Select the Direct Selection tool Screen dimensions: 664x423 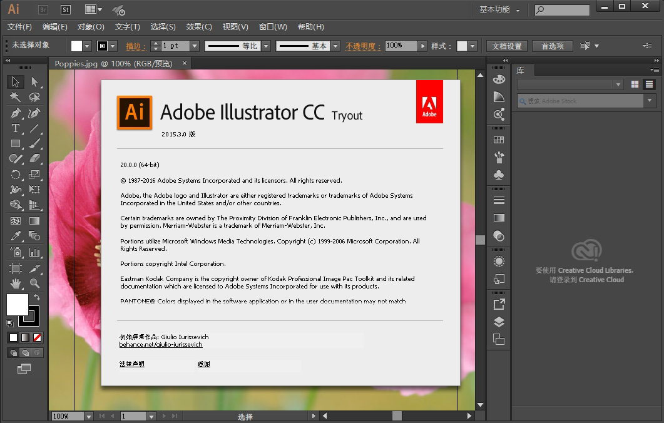click(34, 81)
